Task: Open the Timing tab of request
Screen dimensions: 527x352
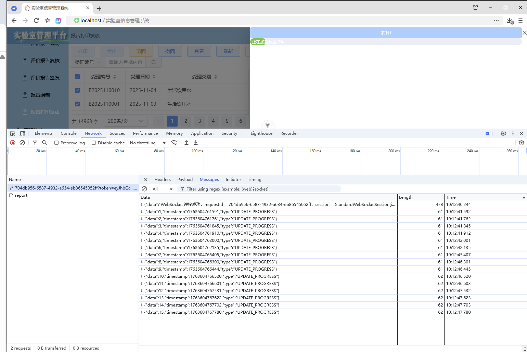Action: point(255,180)
